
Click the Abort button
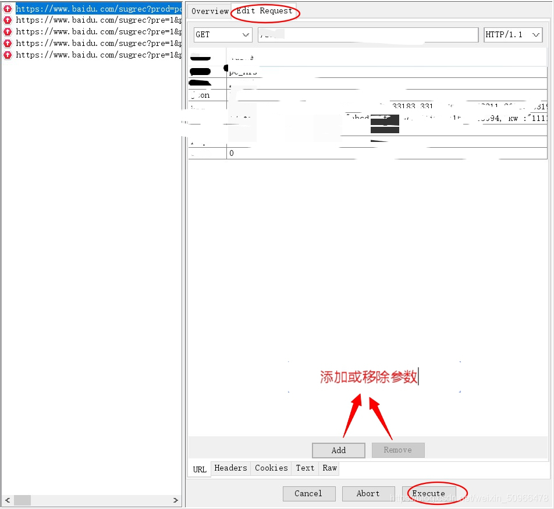368,493
